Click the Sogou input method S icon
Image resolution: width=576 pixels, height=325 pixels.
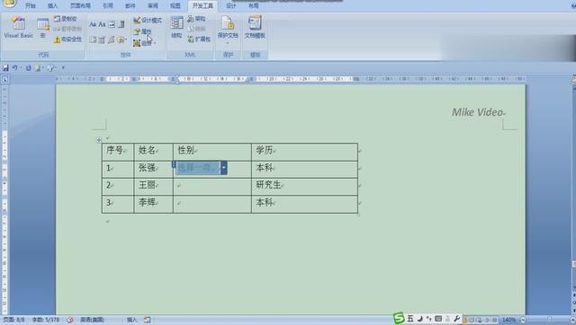point(399,319)
